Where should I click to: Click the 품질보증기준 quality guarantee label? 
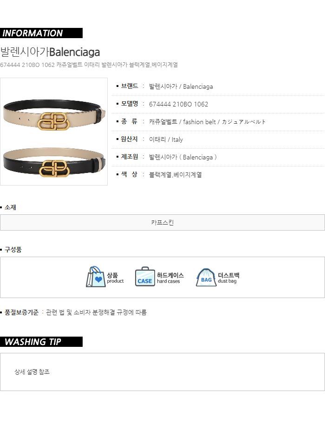point(21,312)
